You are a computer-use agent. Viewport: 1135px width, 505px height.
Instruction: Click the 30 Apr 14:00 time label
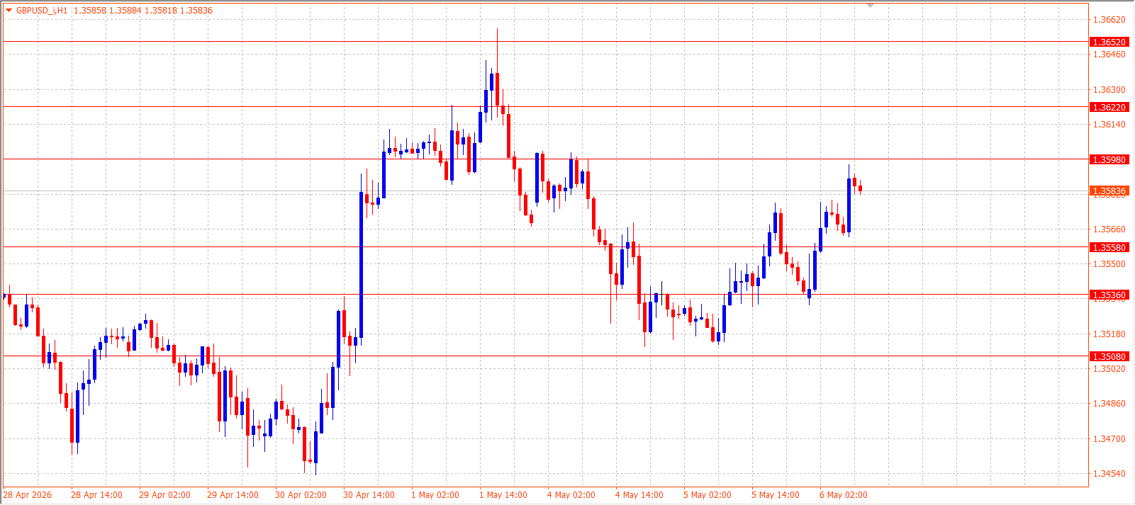pyautogui.click(x=369, y=495)
